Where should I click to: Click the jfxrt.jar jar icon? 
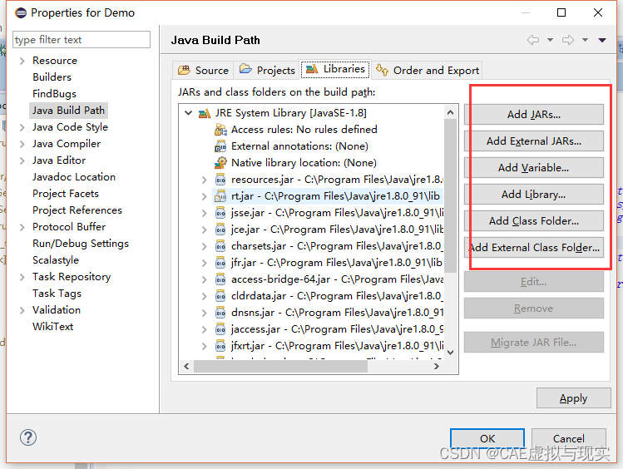pos(220,346)
